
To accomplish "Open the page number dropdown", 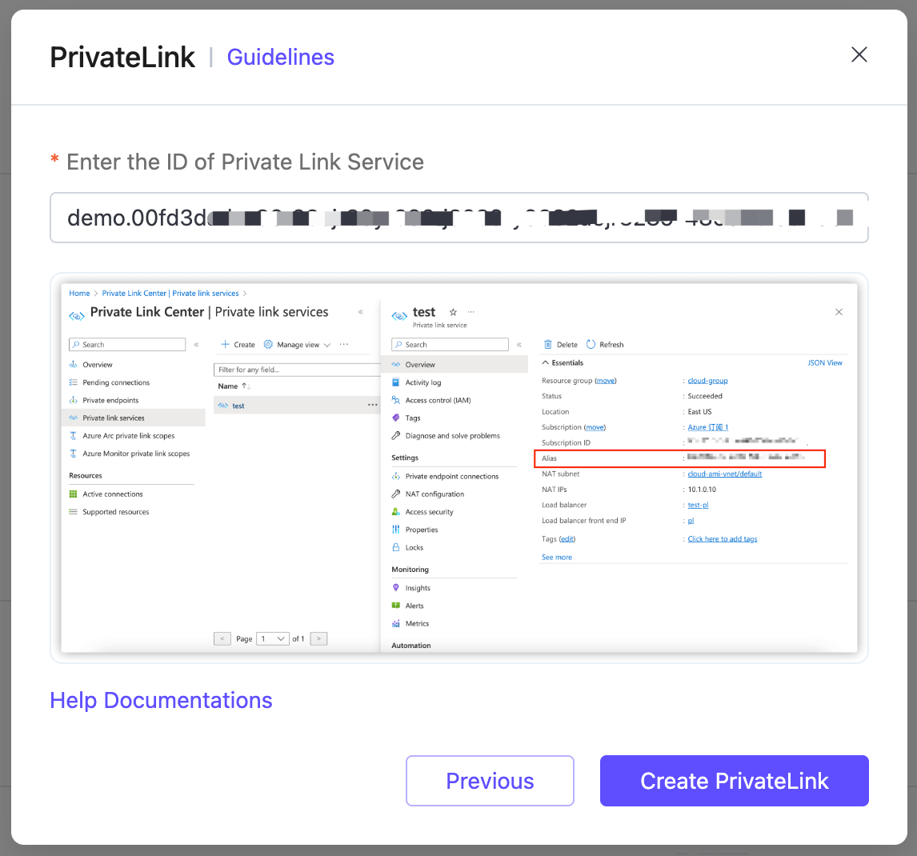I will [x=272, y=638].
